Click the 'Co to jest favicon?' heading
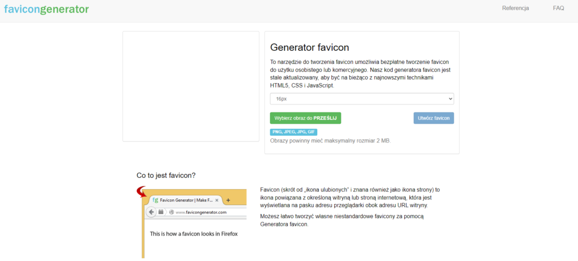This screenshot has height=261, width=578. coord(166,175)
